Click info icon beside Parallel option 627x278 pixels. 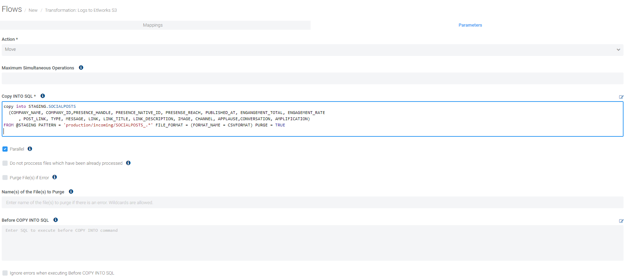point(30,149)
